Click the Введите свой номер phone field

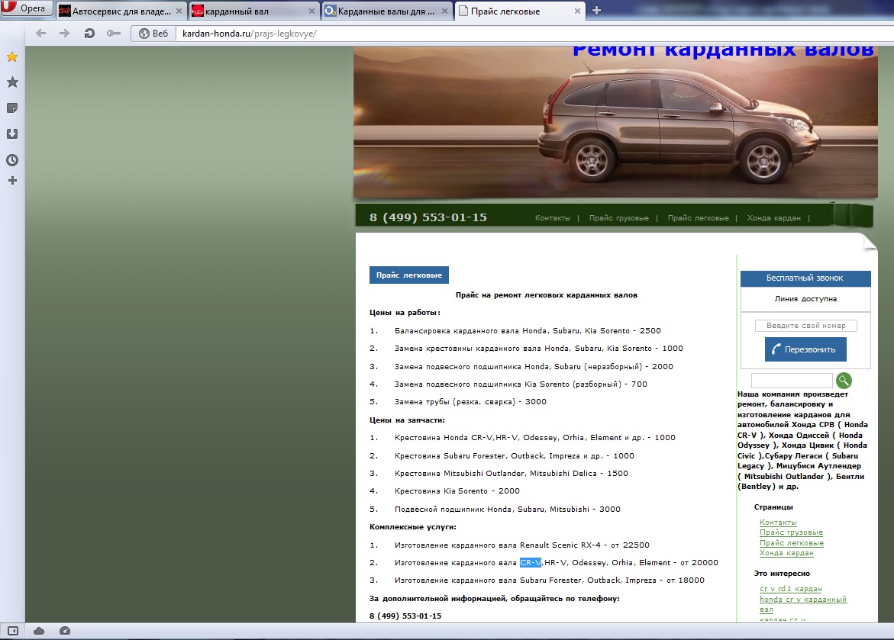pyautogui.click(x=805, y=326)
